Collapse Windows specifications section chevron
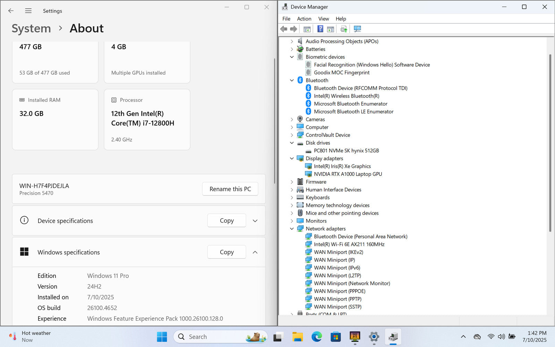The width and height of the screenshot is (555, 347). (255, 252)
